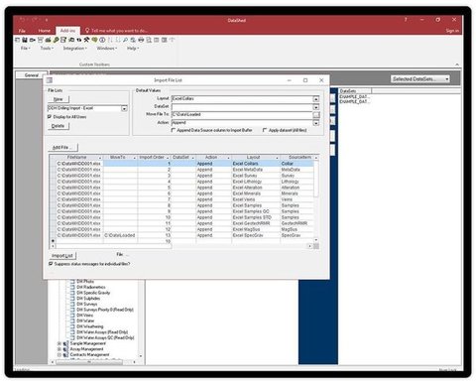The height and width of the screenshot is (384, 476).
Task: Switch to the Home ribbon tab
Action: [44, 31]
